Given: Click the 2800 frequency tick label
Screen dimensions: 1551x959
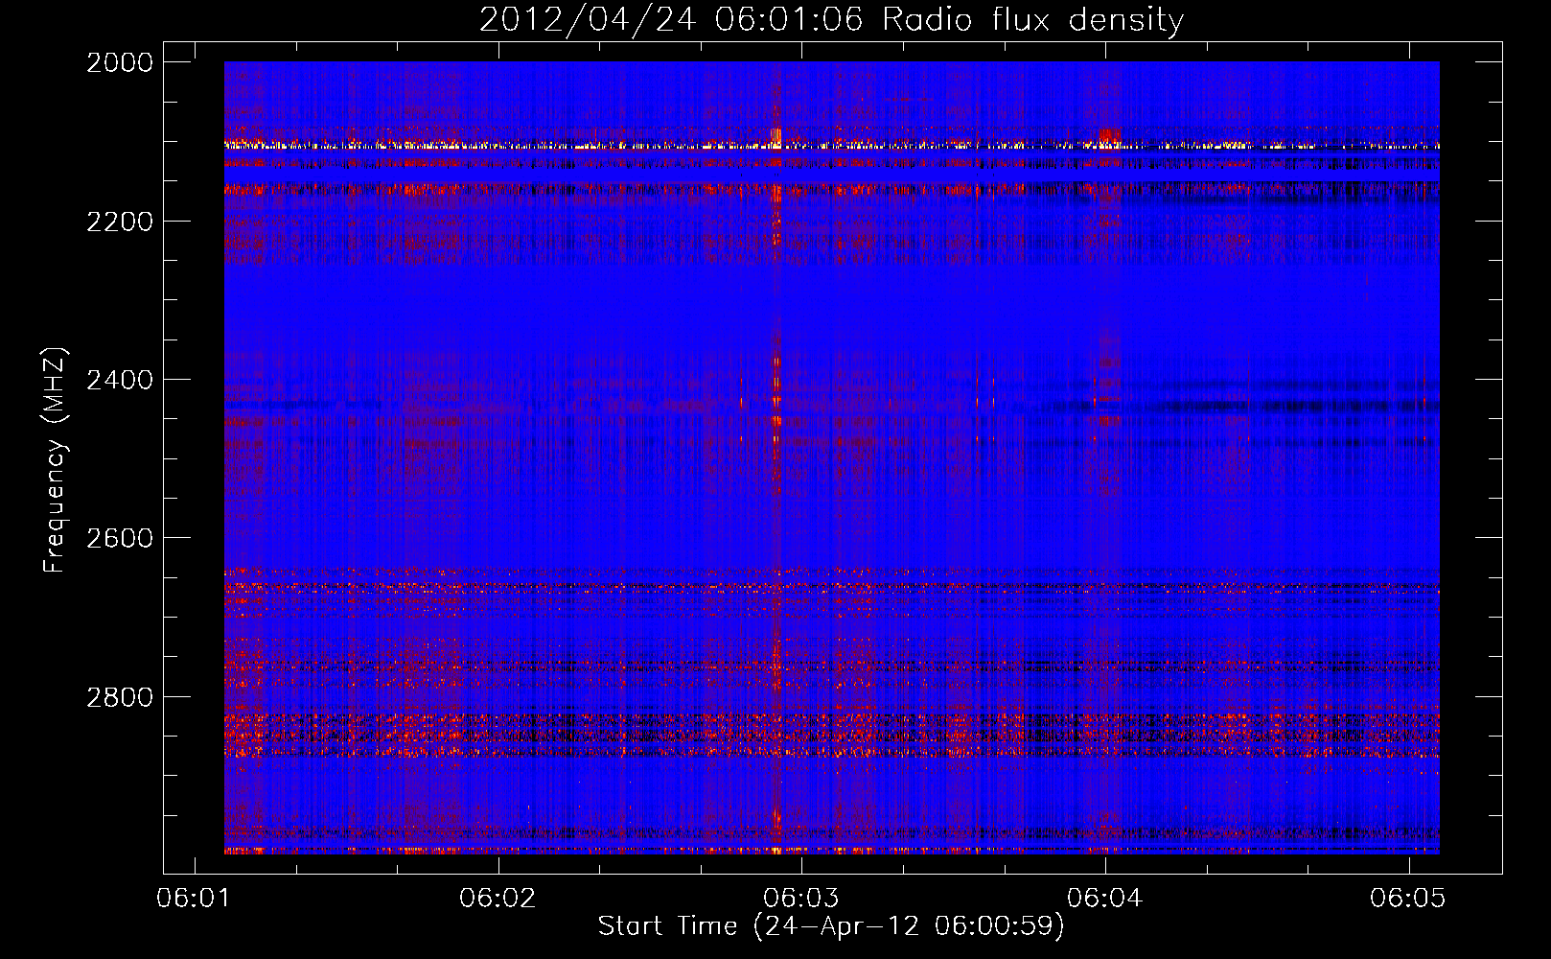Looking at the screenshot, I should tap(120, 697).
